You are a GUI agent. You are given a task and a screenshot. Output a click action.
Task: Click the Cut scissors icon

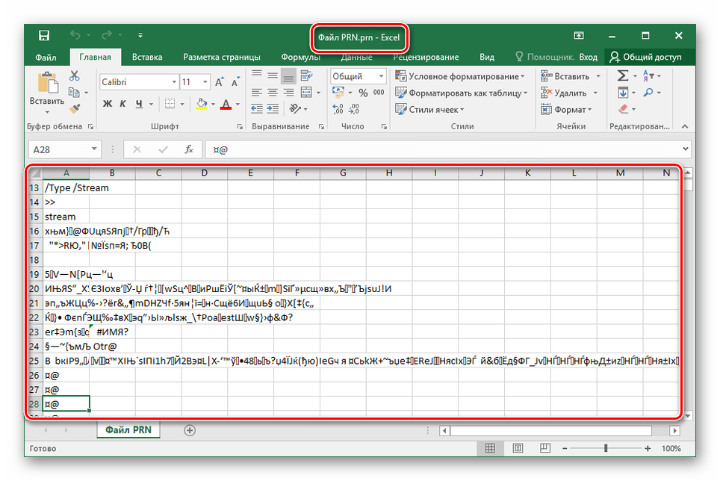(x=74, y=75)
